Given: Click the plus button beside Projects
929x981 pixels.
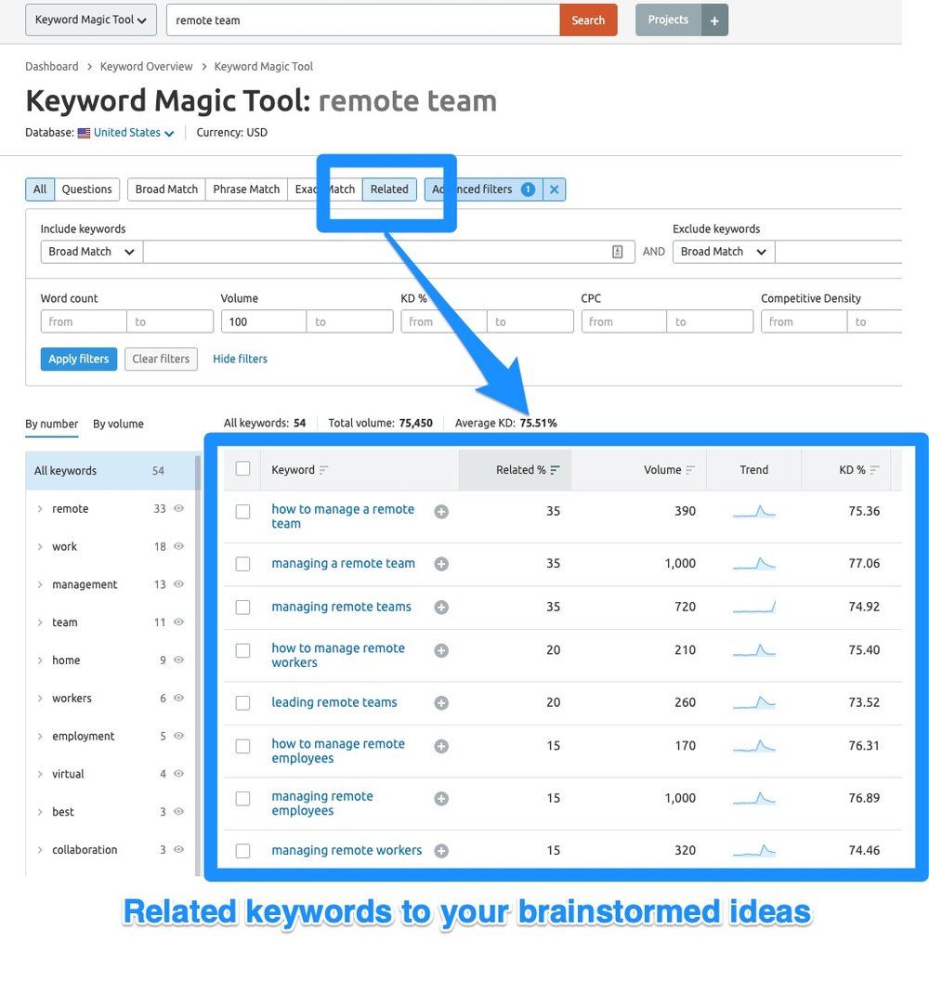Looking at the screenshot, I should (714, 20).
